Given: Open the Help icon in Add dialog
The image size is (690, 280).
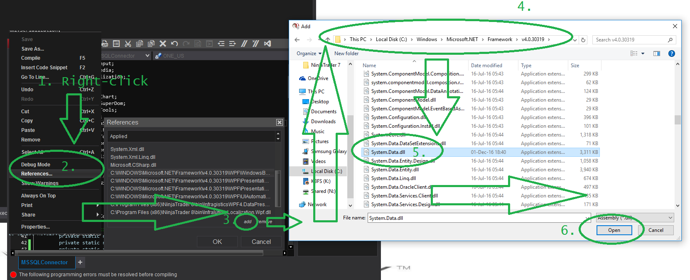Looking at the screenshot, I should point(672,54).
